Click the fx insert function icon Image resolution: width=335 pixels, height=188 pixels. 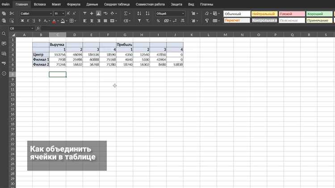click(38, 28)
